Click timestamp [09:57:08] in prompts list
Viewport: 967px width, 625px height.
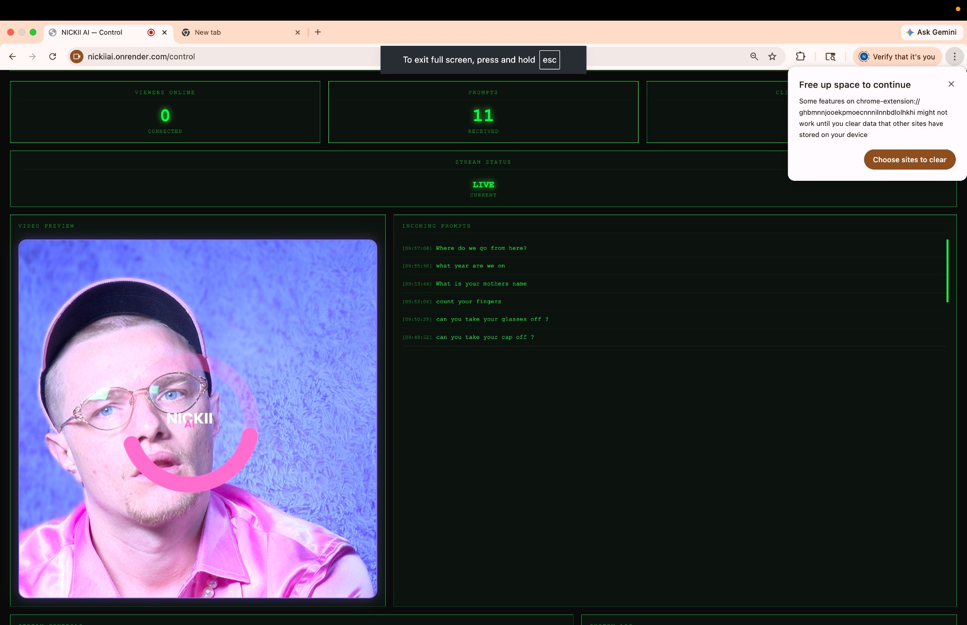pyautogui.click(x=417, y=248)
